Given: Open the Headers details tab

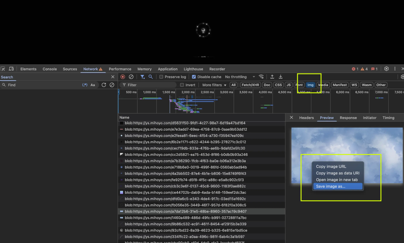Looking at the screenshot, I should 306,118.
